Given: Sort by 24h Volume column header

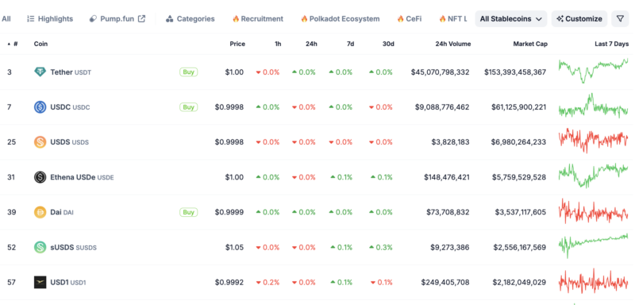Looking at the screenshot, I should 452,44.
